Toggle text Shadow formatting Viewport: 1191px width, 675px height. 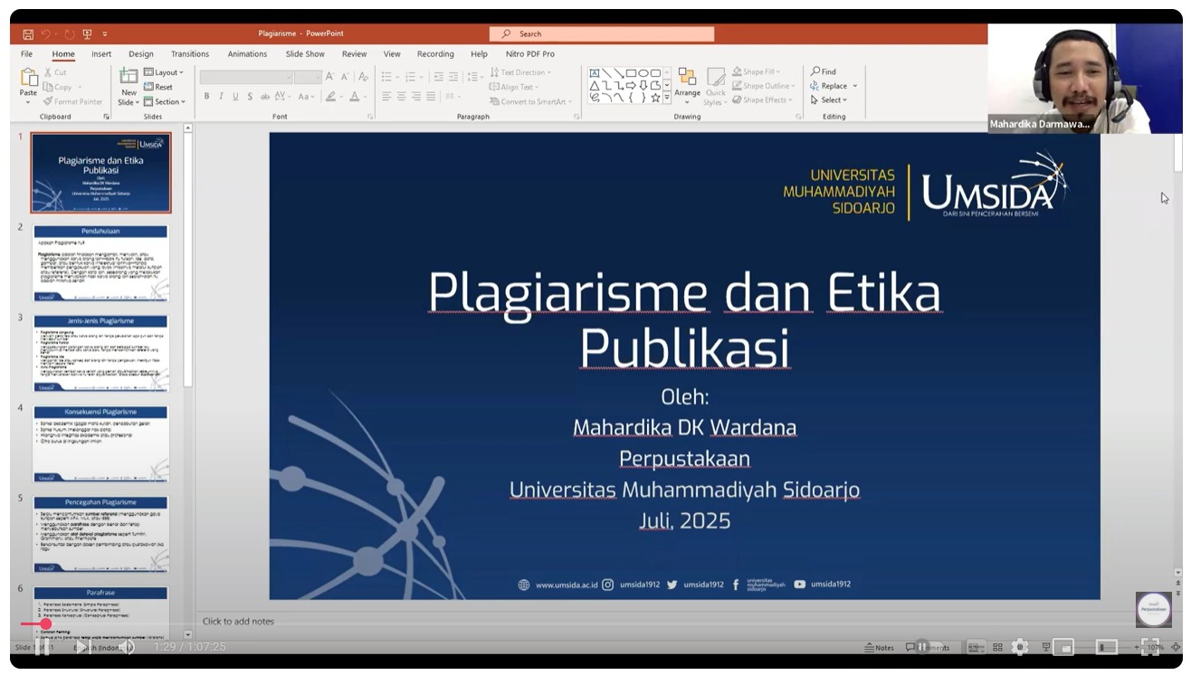coord(251,96)
